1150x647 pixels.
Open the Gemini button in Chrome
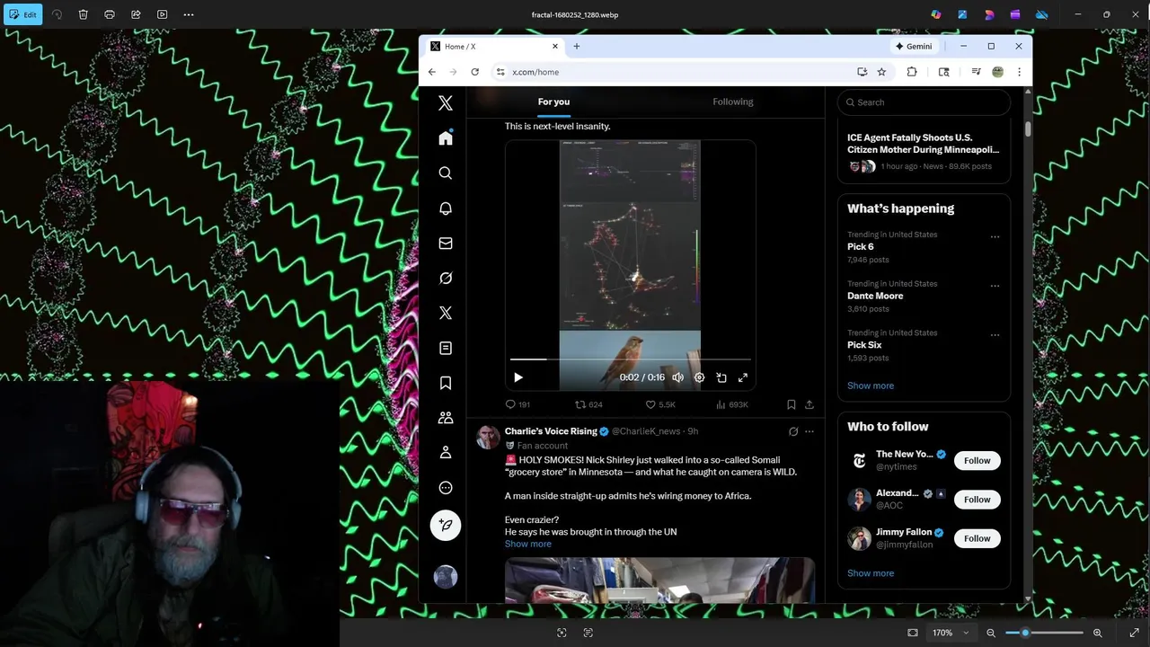914,47
